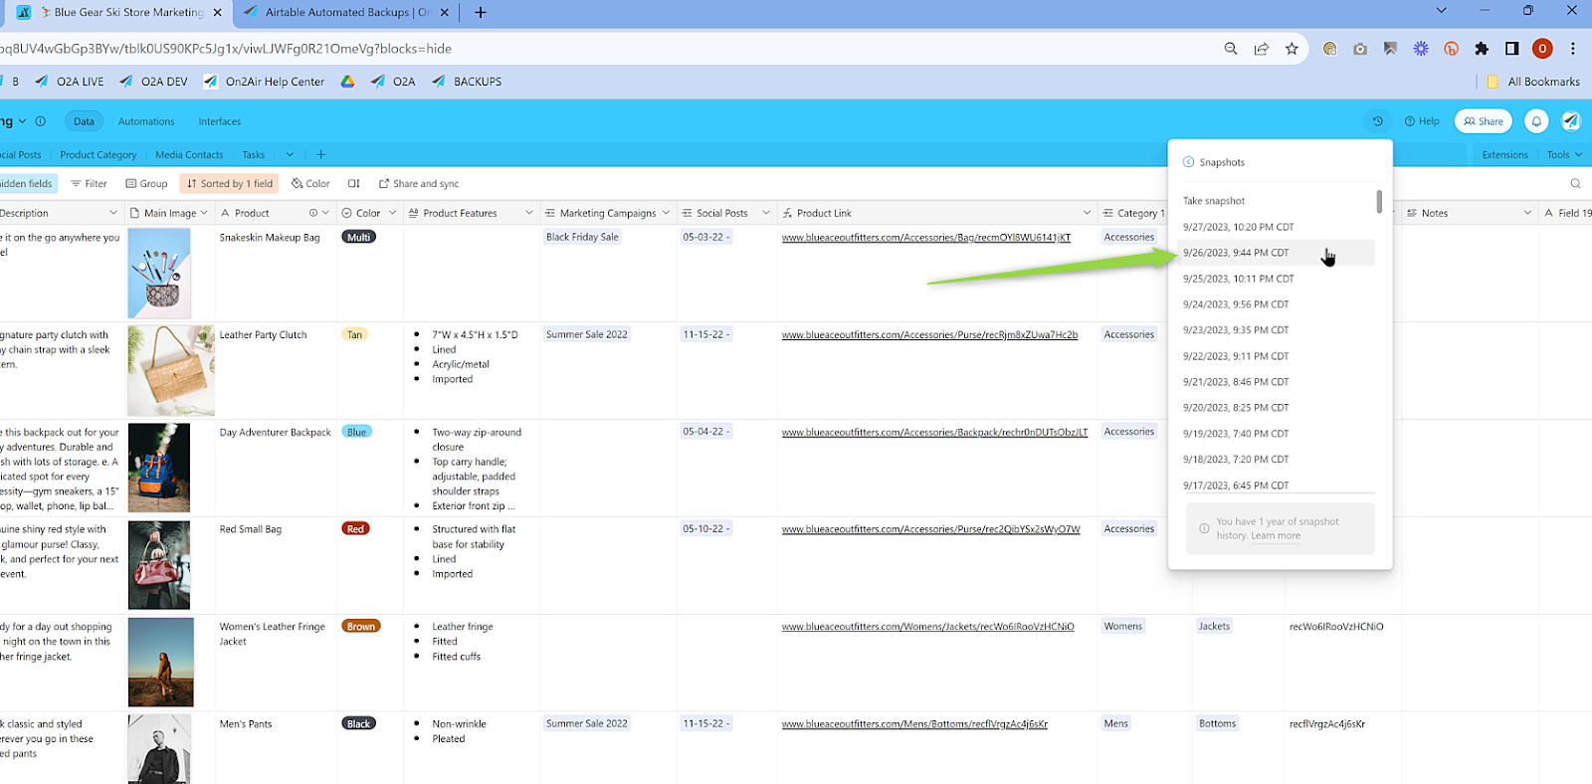Open the row height icon
The image size is (1592, 784).
(353, 184)
